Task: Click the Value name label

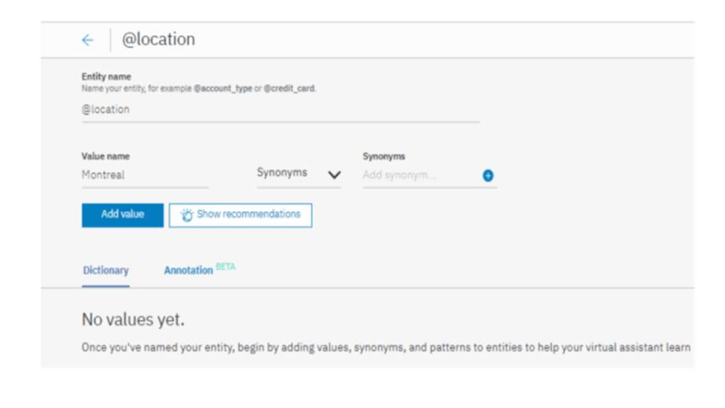Action: 105,156
